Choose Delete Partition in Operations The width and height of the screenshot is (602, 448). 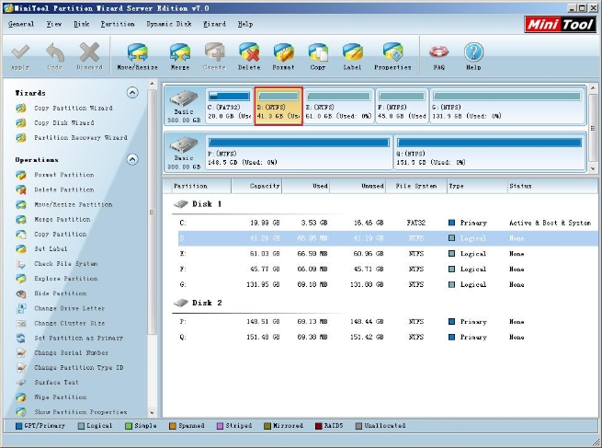63,190
